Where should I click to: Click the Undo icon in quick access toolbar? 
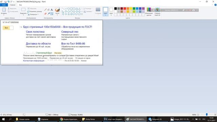8,2
